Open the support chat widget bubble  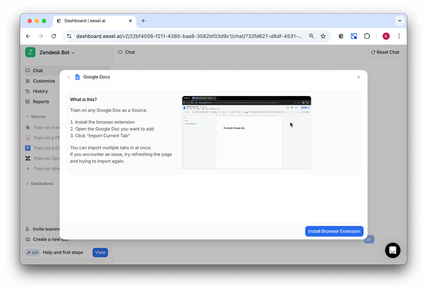point(392,250)
